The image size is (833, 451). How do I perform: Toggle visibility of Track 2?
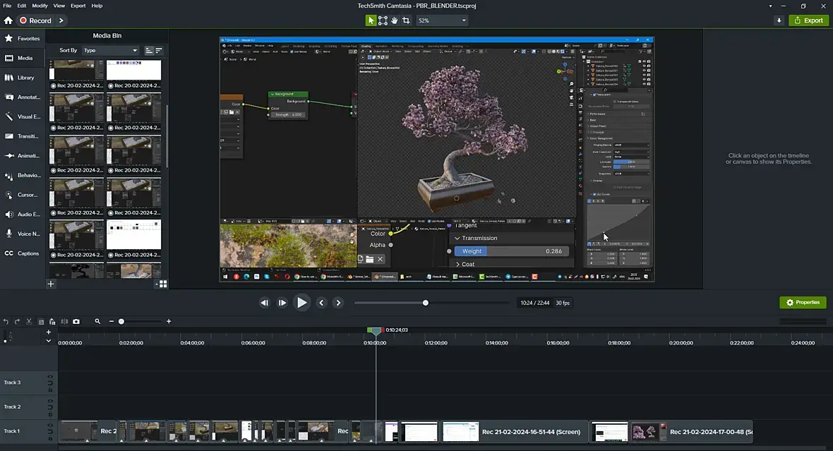pyautogui.click(x=50, y=402)
